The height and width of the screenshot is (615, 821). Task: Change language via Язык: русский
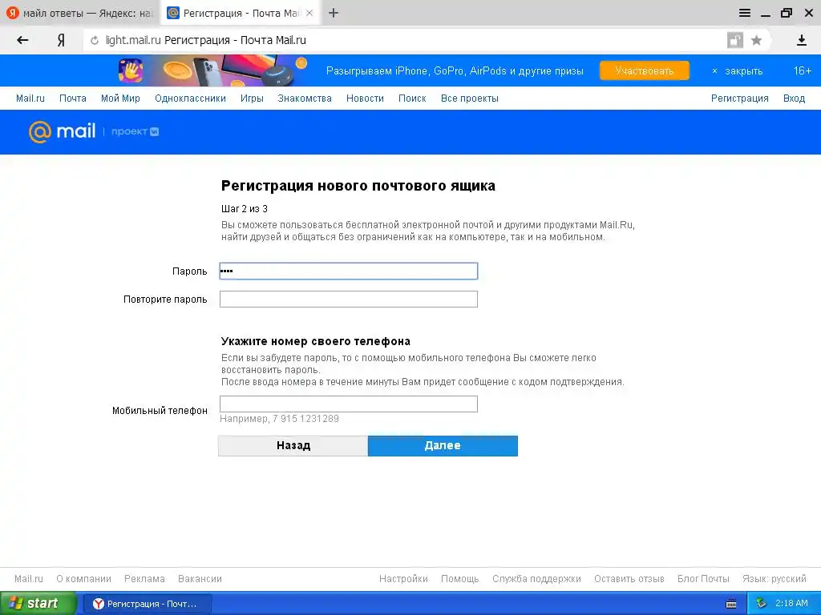[774, 579]
